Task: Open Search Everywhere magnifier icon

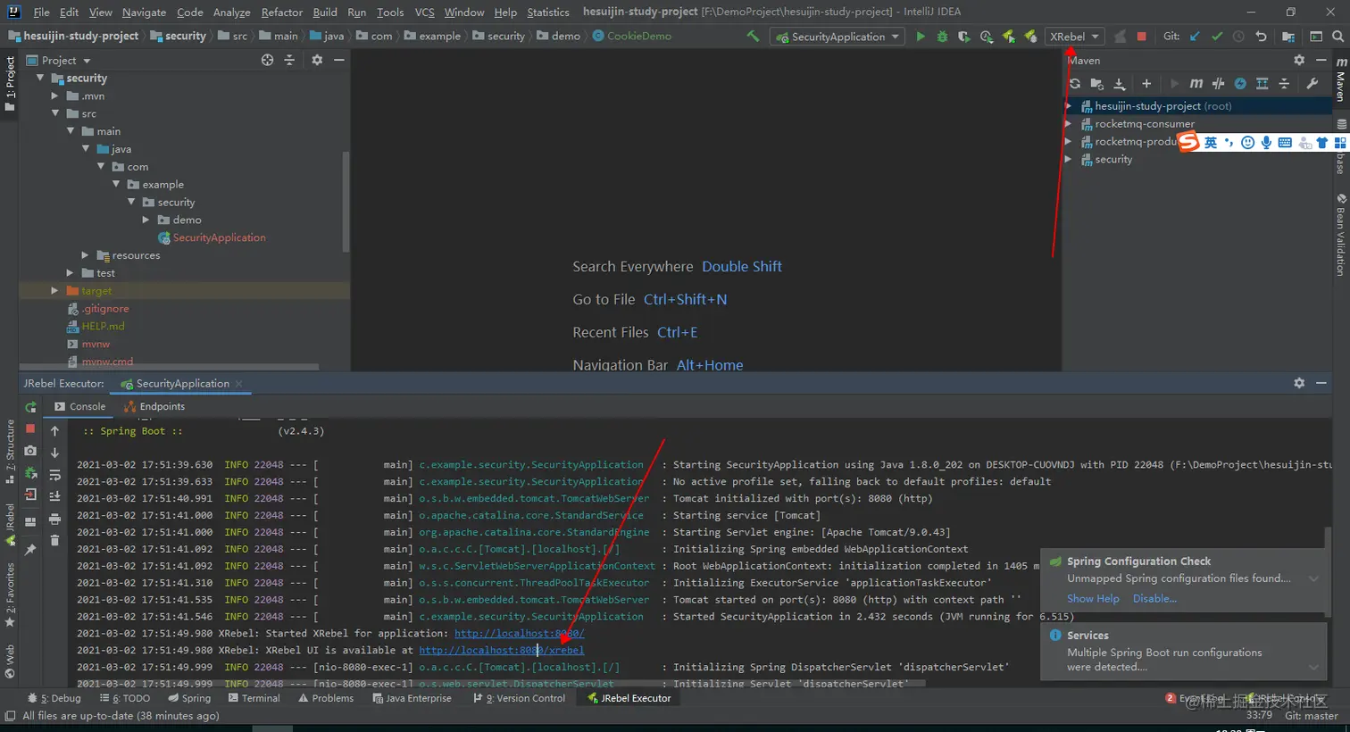Action: tap(1337, 37)
